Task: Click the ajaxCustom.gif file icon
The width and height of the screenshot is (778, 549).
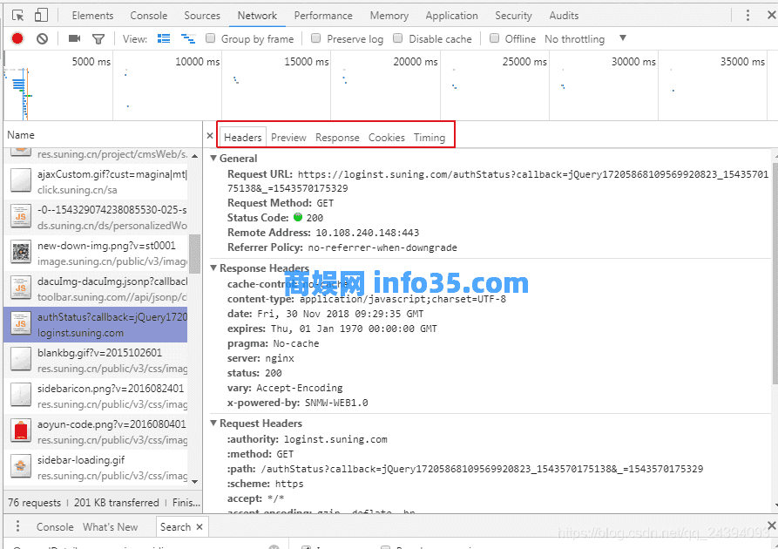Action: (21, 181)
